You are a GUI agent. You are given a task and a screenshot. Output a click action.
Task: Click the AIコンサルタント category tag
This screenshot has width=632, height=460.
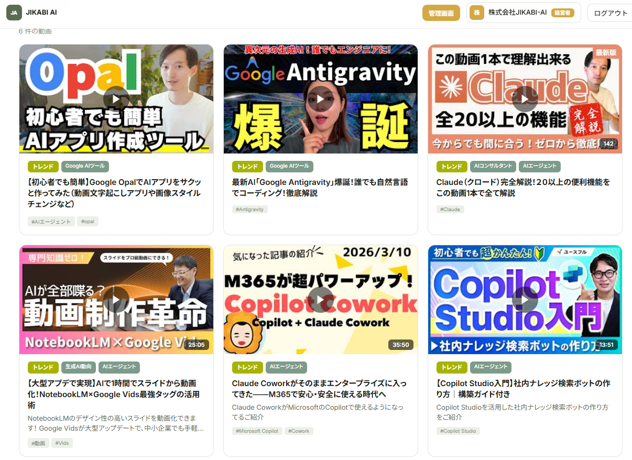coord(493,166)
